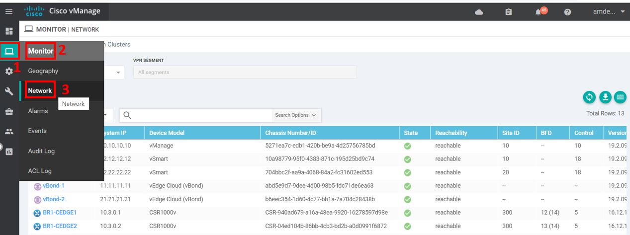The height and width of the screenshot is (235, 630).
Task: Open the cloud status icon
Action: pos(479,12)
